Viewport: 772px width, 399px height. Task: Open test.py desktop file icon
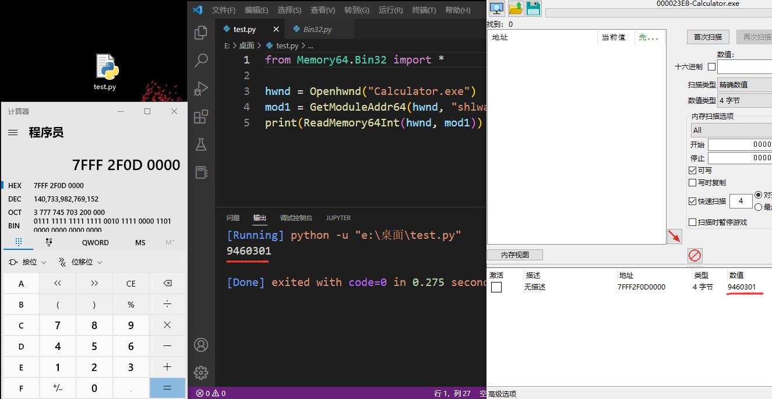pyautogui.click(x=105, y=72)
